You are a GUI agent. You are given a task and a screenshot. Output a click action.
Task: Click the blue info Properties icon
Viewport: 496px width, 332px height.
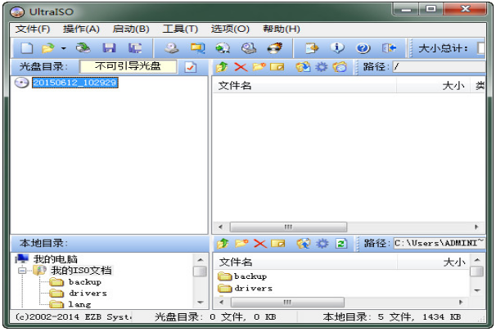(x=337, y=48)
